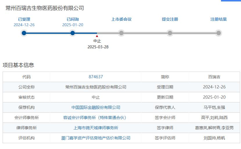Open stock code 874637 link
This screenshot has height=149, width=241.
click(96, 77)
